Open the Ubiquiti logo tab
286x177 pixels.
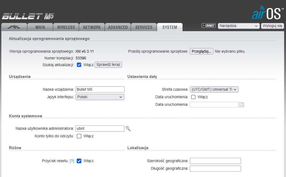tap(14, 27)
